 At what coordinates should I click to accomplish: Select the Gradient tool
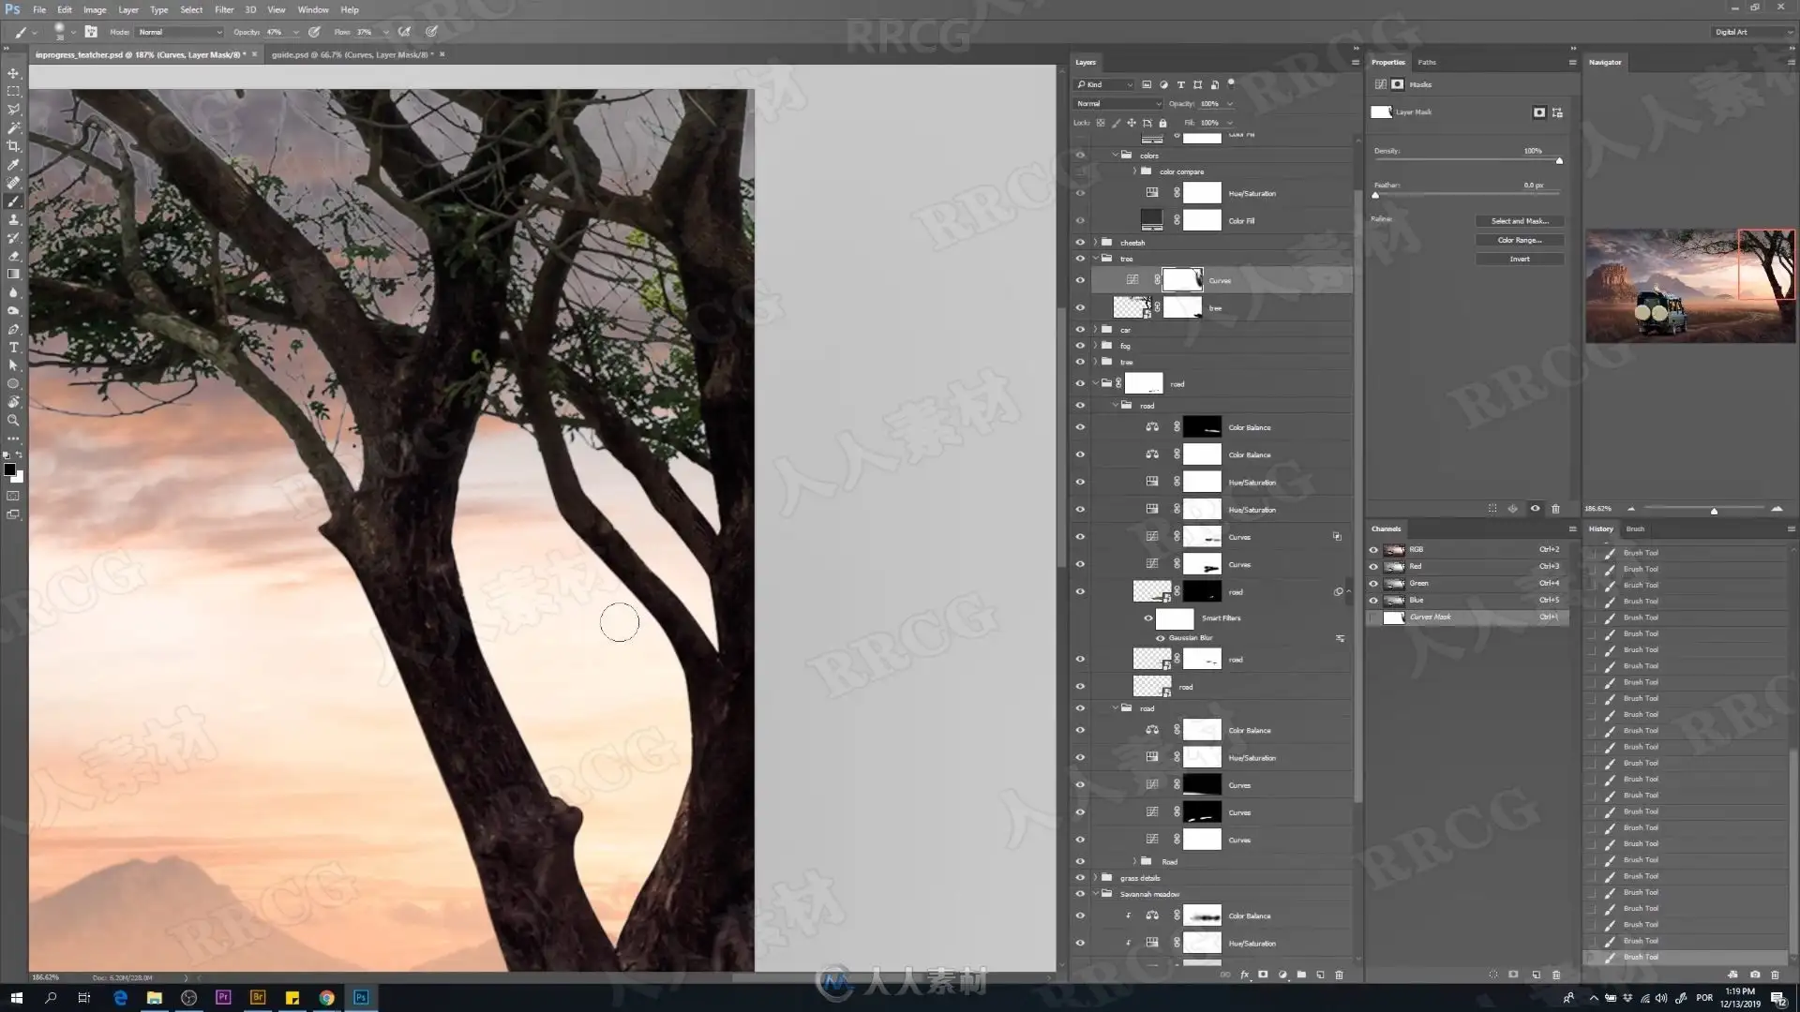[13, 275]
